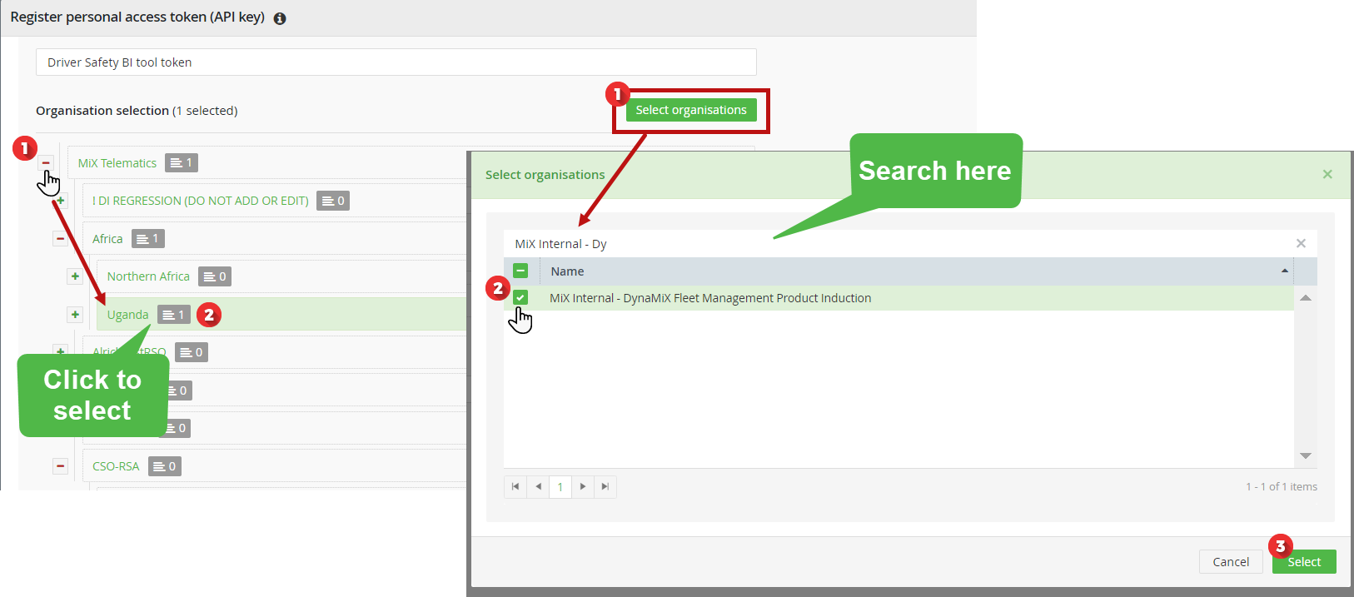Collapse the Africa tree node
This screenshot has height=597, width=1354.
coord(60,239)
